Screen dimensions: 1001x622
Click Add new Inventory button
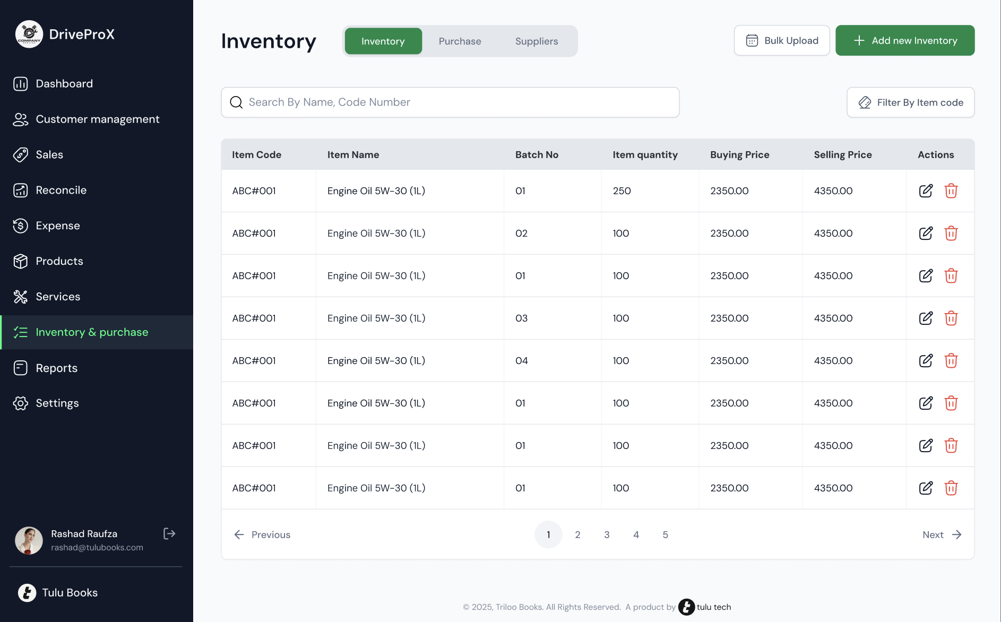[x=904, y=40]
